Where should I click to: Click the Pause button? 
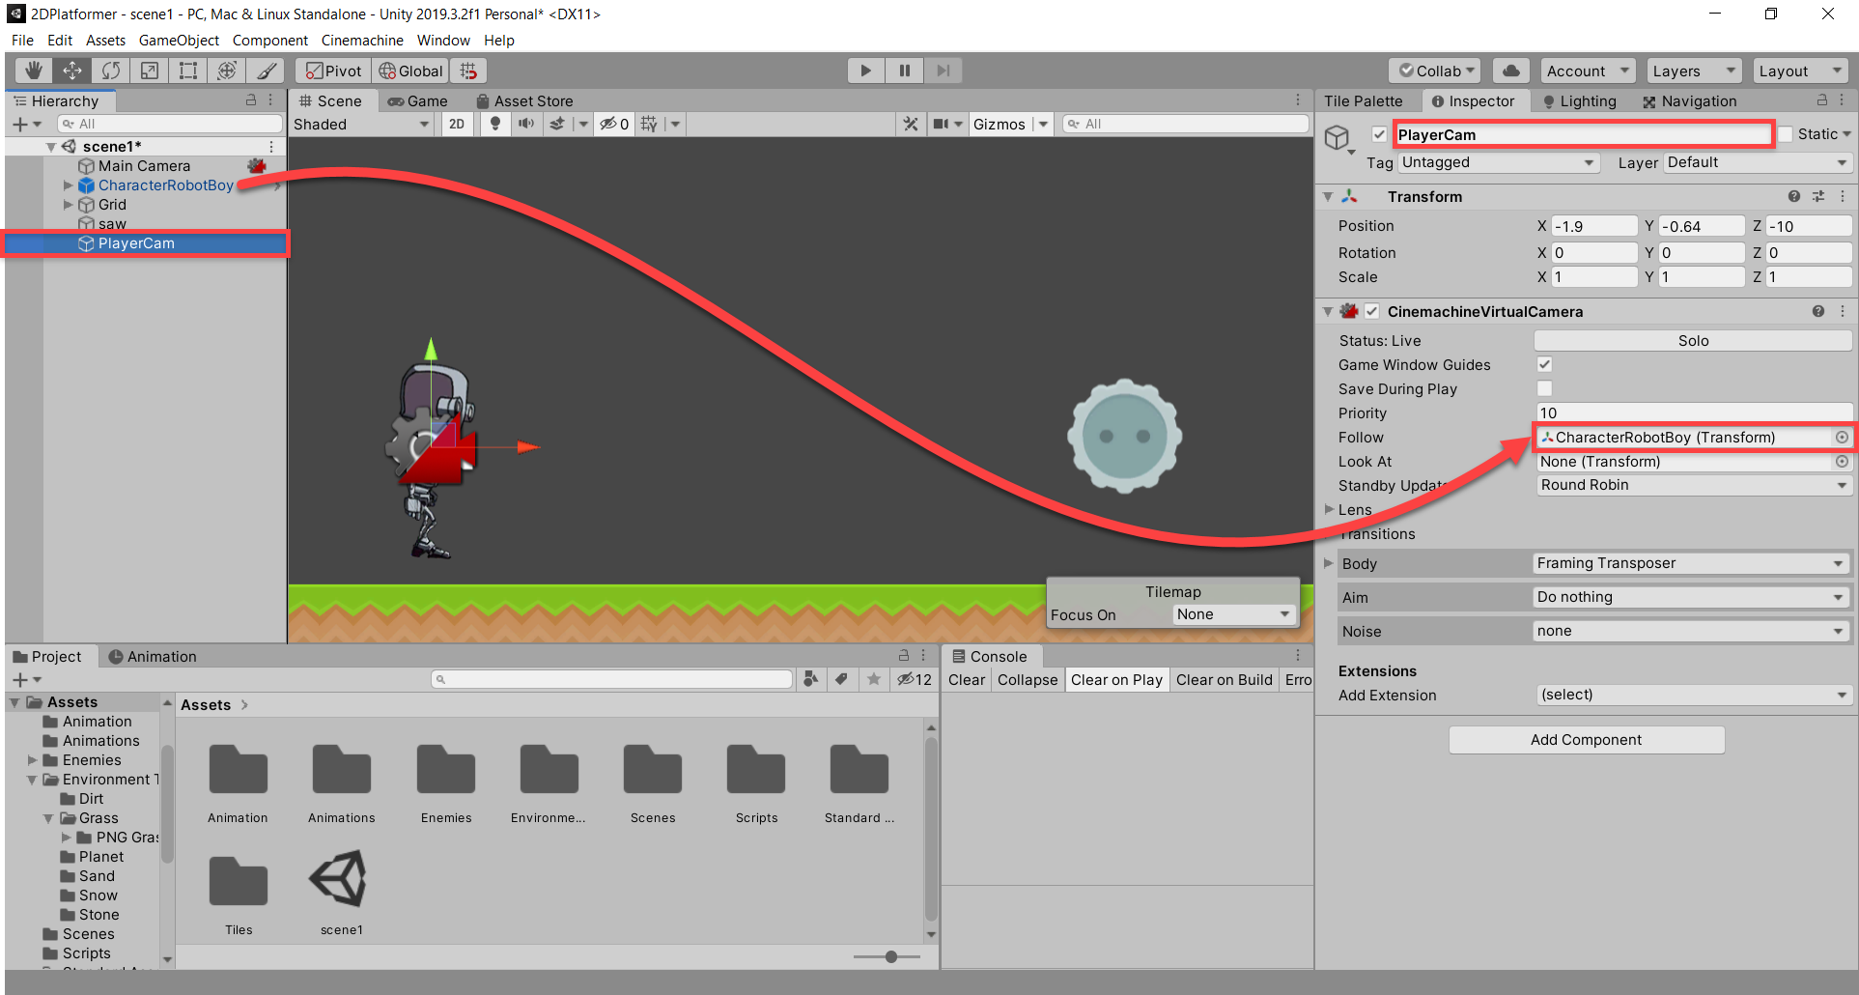click(x=904, y=71)
